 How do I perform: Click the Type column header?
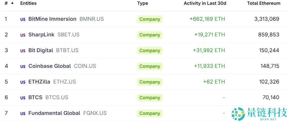pos(142,3)
